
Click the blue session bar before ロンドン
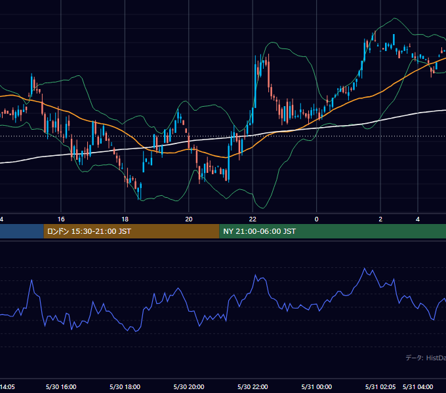[22, 231]
